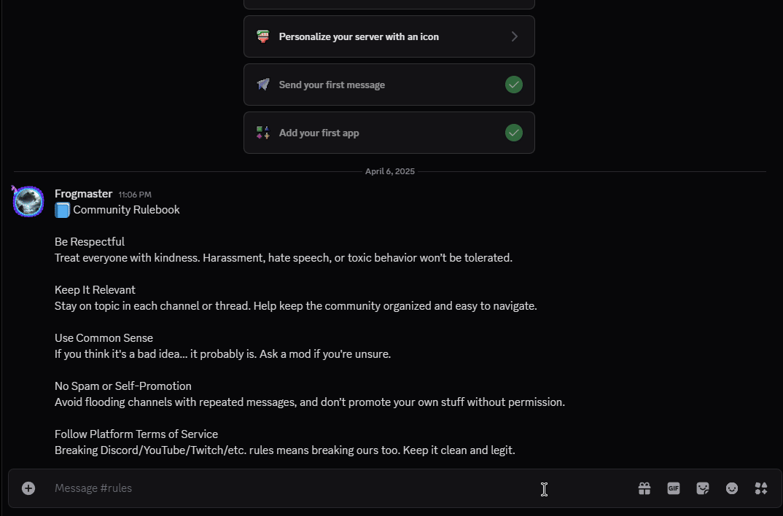Screen dimensions: 783x516
Task: Click the green checkmark on Send your first message
Action: pyautogui.click(x=514, y=85)
